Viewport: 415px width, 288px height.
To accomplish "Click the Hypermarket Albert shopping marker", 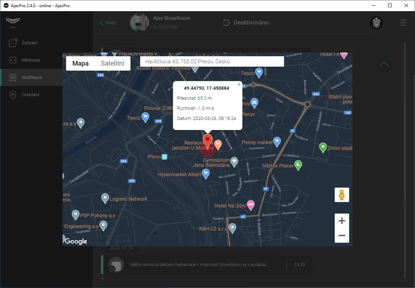I will 206,174.
